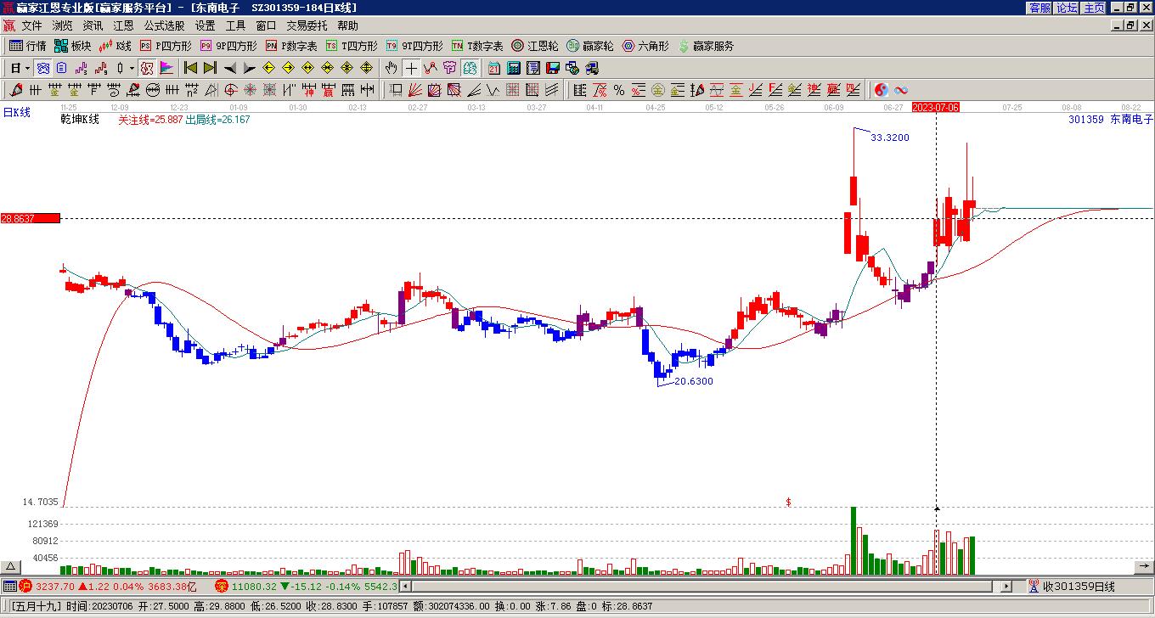Click the 出局线=26.167 label
Screen dimensions: 1155x618
(x=218, y=120)
